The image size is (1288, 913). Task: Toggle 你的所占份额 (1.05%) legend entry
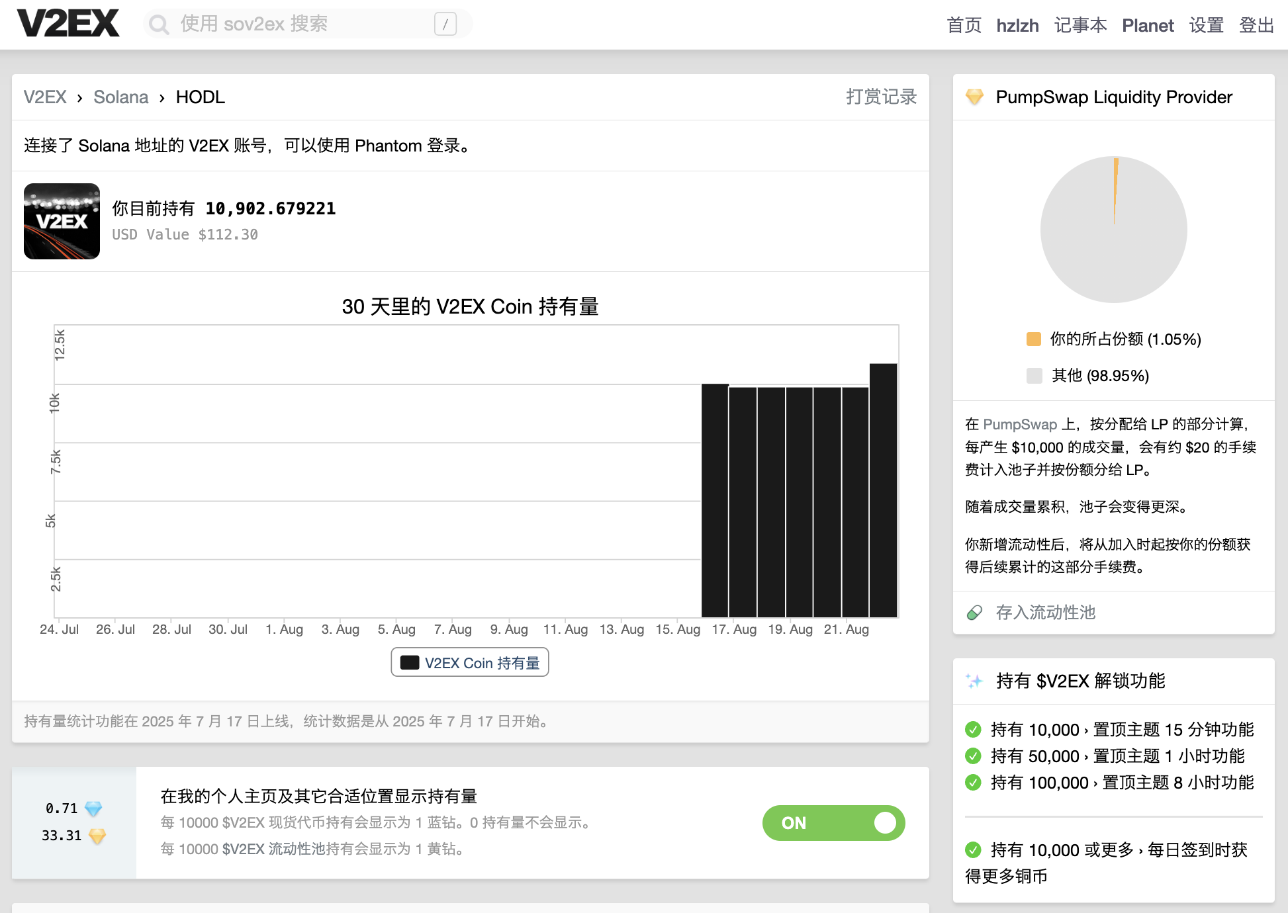(x=1114, y=339)
